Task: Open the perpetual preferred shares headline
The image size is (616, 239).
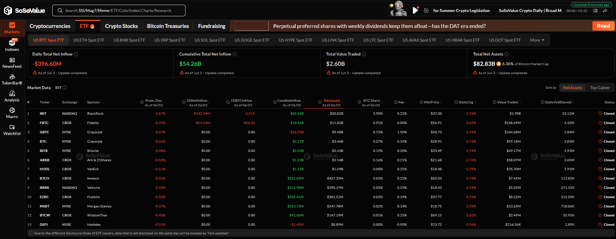Action: click(379, 26)
